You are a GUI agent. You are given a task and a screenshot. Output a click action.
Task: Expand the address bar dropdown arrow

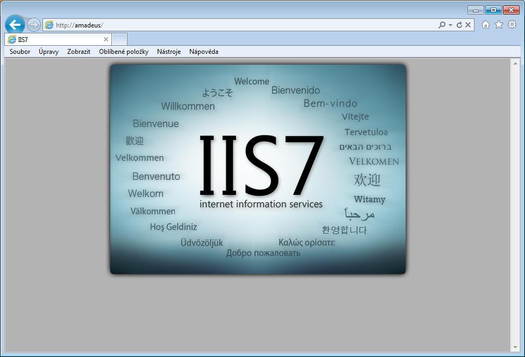point(450,25)
